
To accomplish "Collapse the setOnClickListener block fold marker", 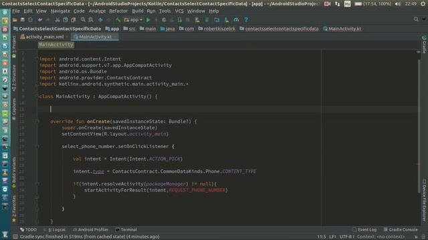I will 37,147.
